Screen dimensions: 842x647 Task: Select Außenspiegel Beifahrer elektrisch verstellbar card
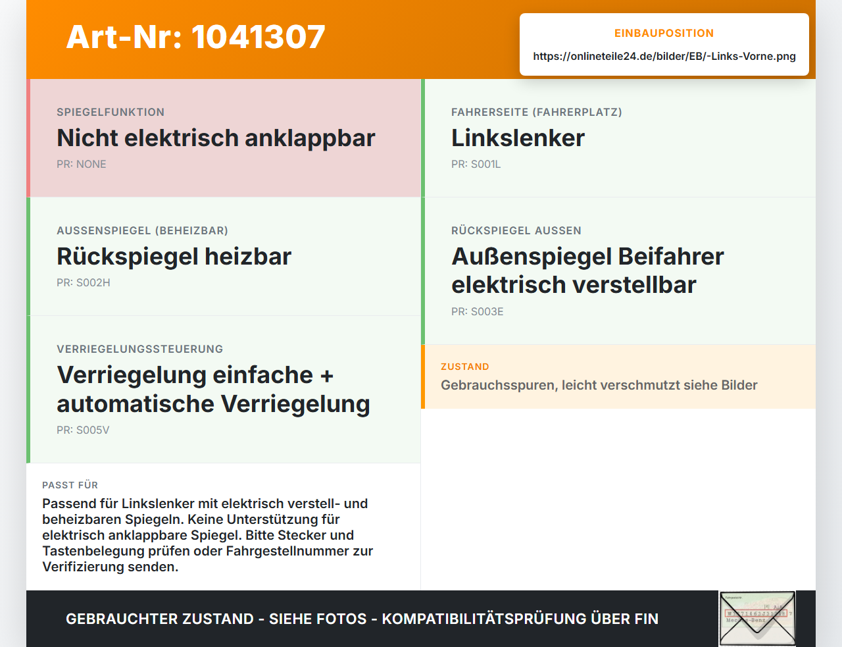pyautogui.click(x=618, y=271)
